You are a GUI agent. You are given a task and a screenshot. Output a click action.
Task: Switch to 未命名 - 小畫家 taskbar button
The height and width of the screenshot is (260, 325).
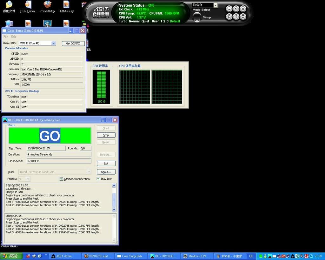230,256
